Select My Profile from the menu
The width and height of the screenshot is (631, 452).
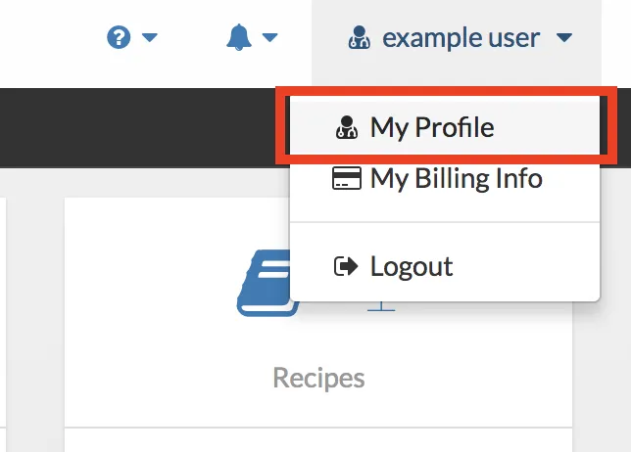tap(432, 126)
